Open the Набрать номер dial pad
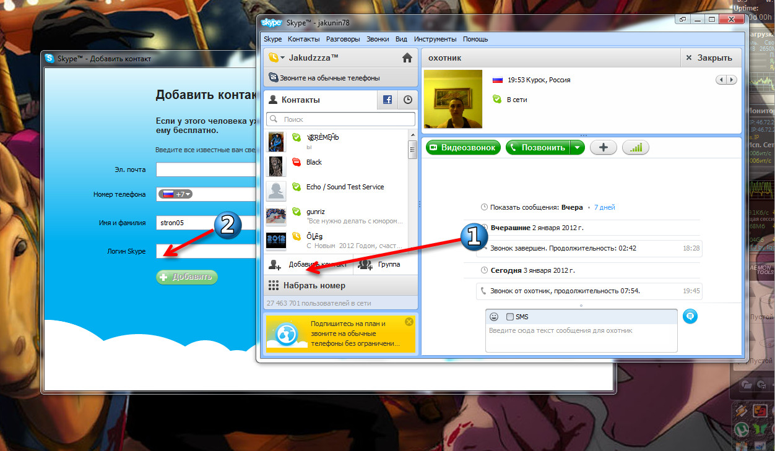The image size is (775, 451). (341, 286)
